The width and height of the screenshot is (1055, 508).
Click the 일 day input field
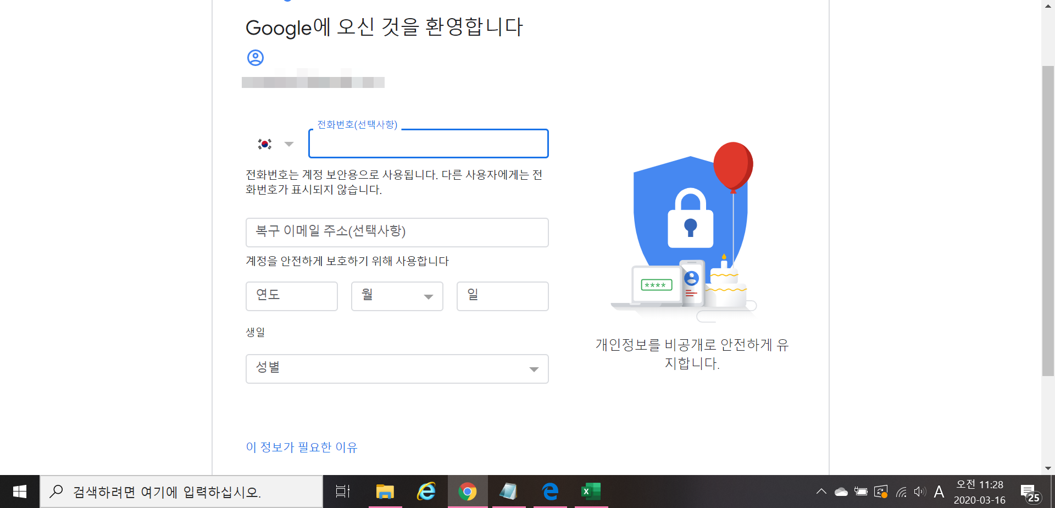[503, 296]
